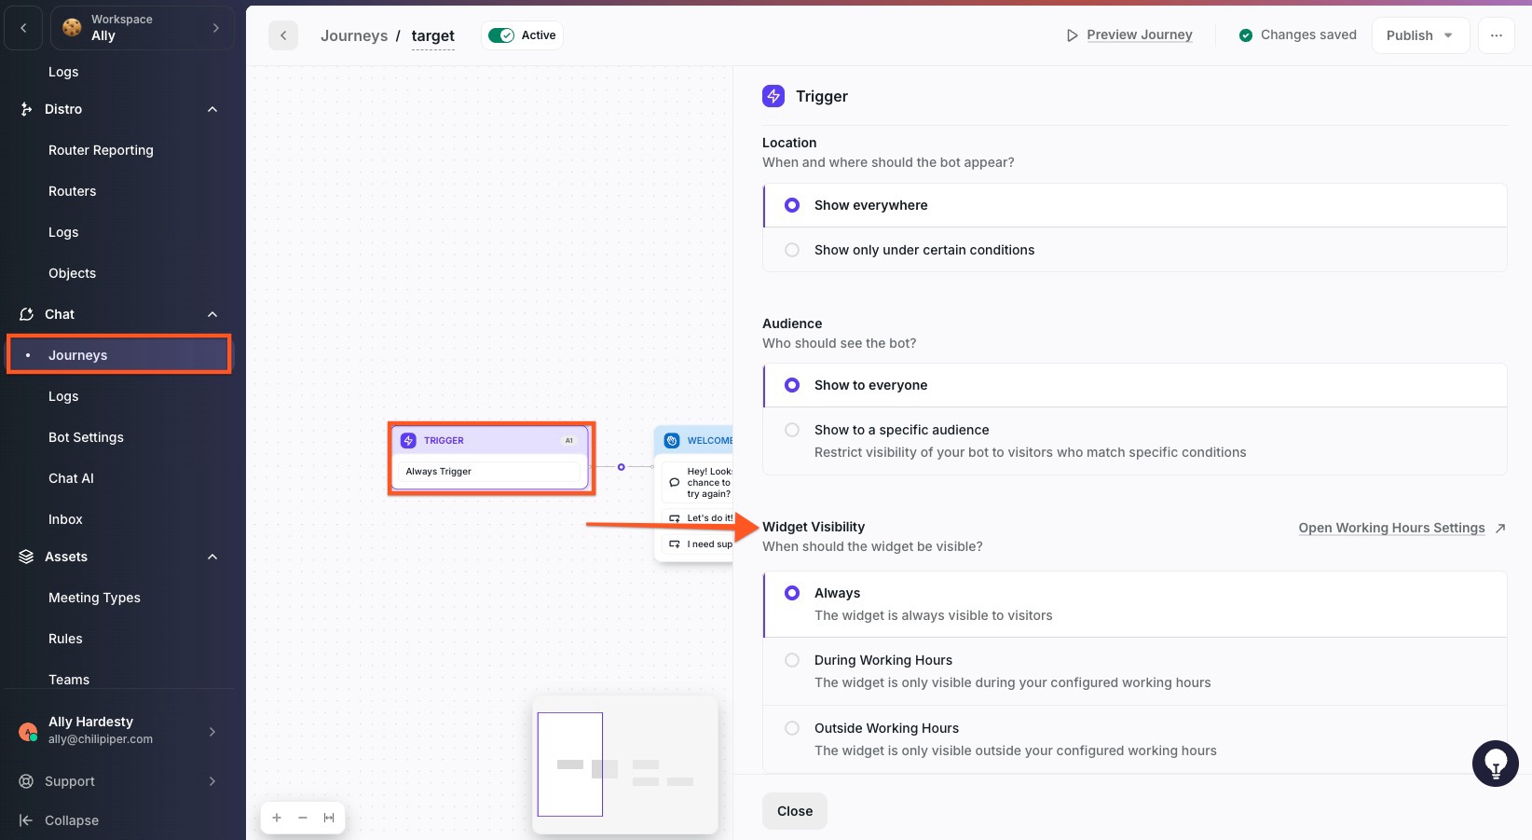
Task: Toggle the Active journey switch
Action: coord(501,35)
